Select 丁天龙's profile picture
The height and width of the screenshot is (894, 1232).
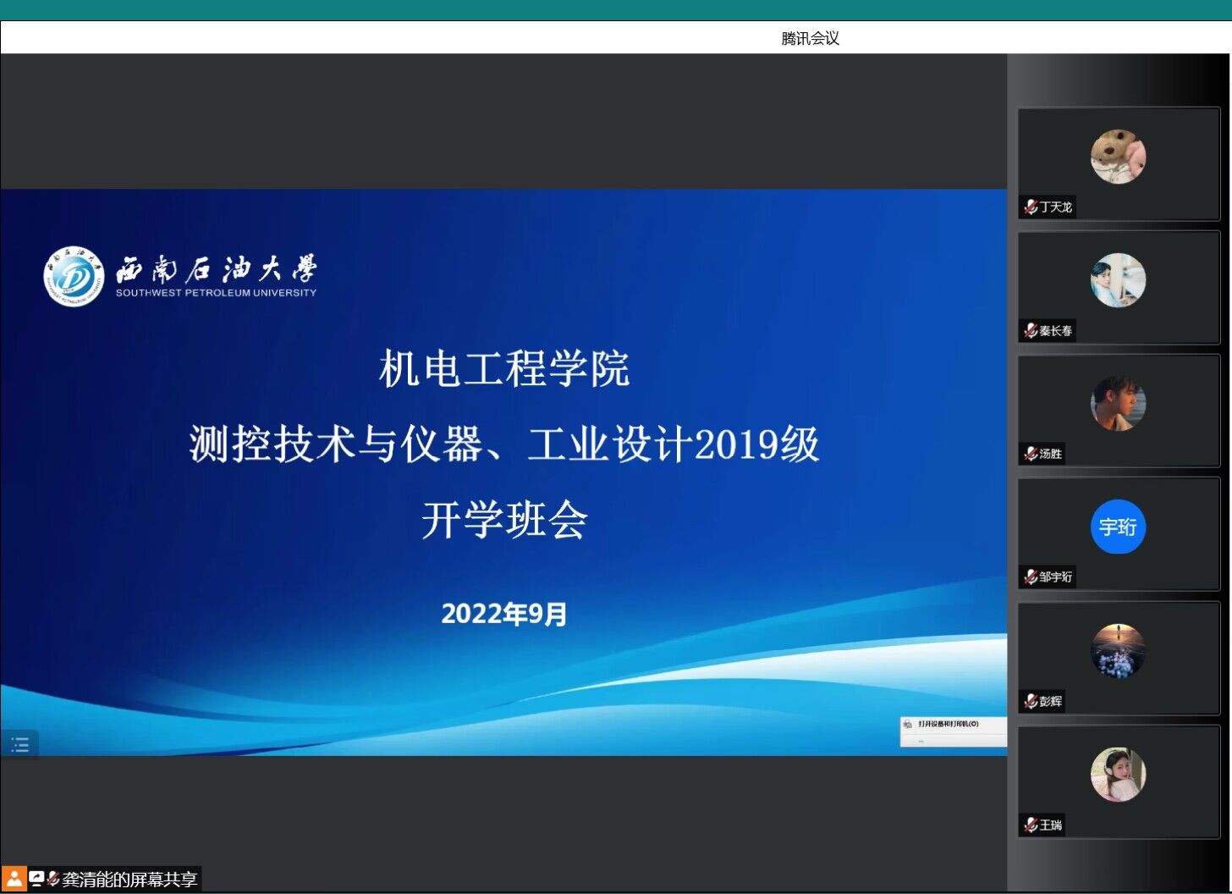tap(1118, 157)
